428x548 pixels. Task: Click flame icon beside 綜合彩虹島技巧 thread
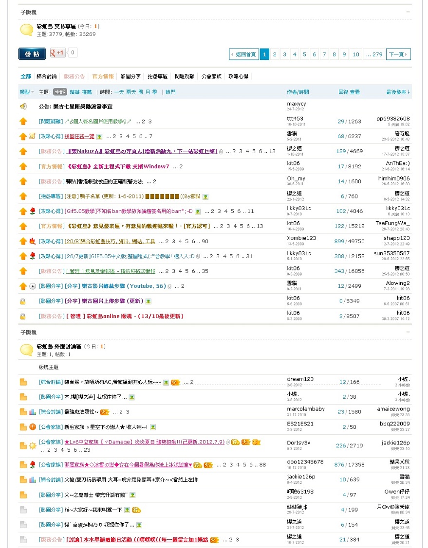33,241
